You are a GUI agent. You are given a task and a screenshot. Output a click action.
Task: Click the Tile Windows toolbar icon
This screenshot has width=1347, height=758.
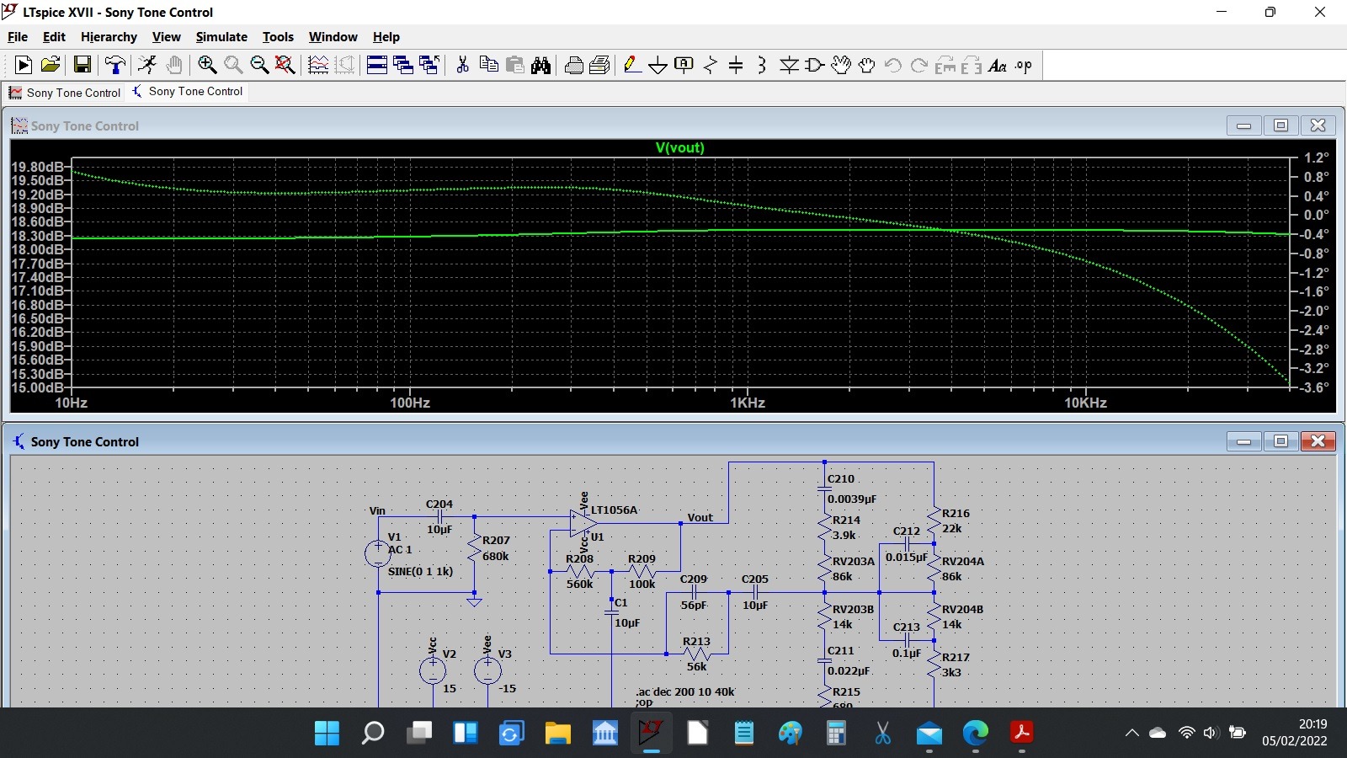click(377, 65)
